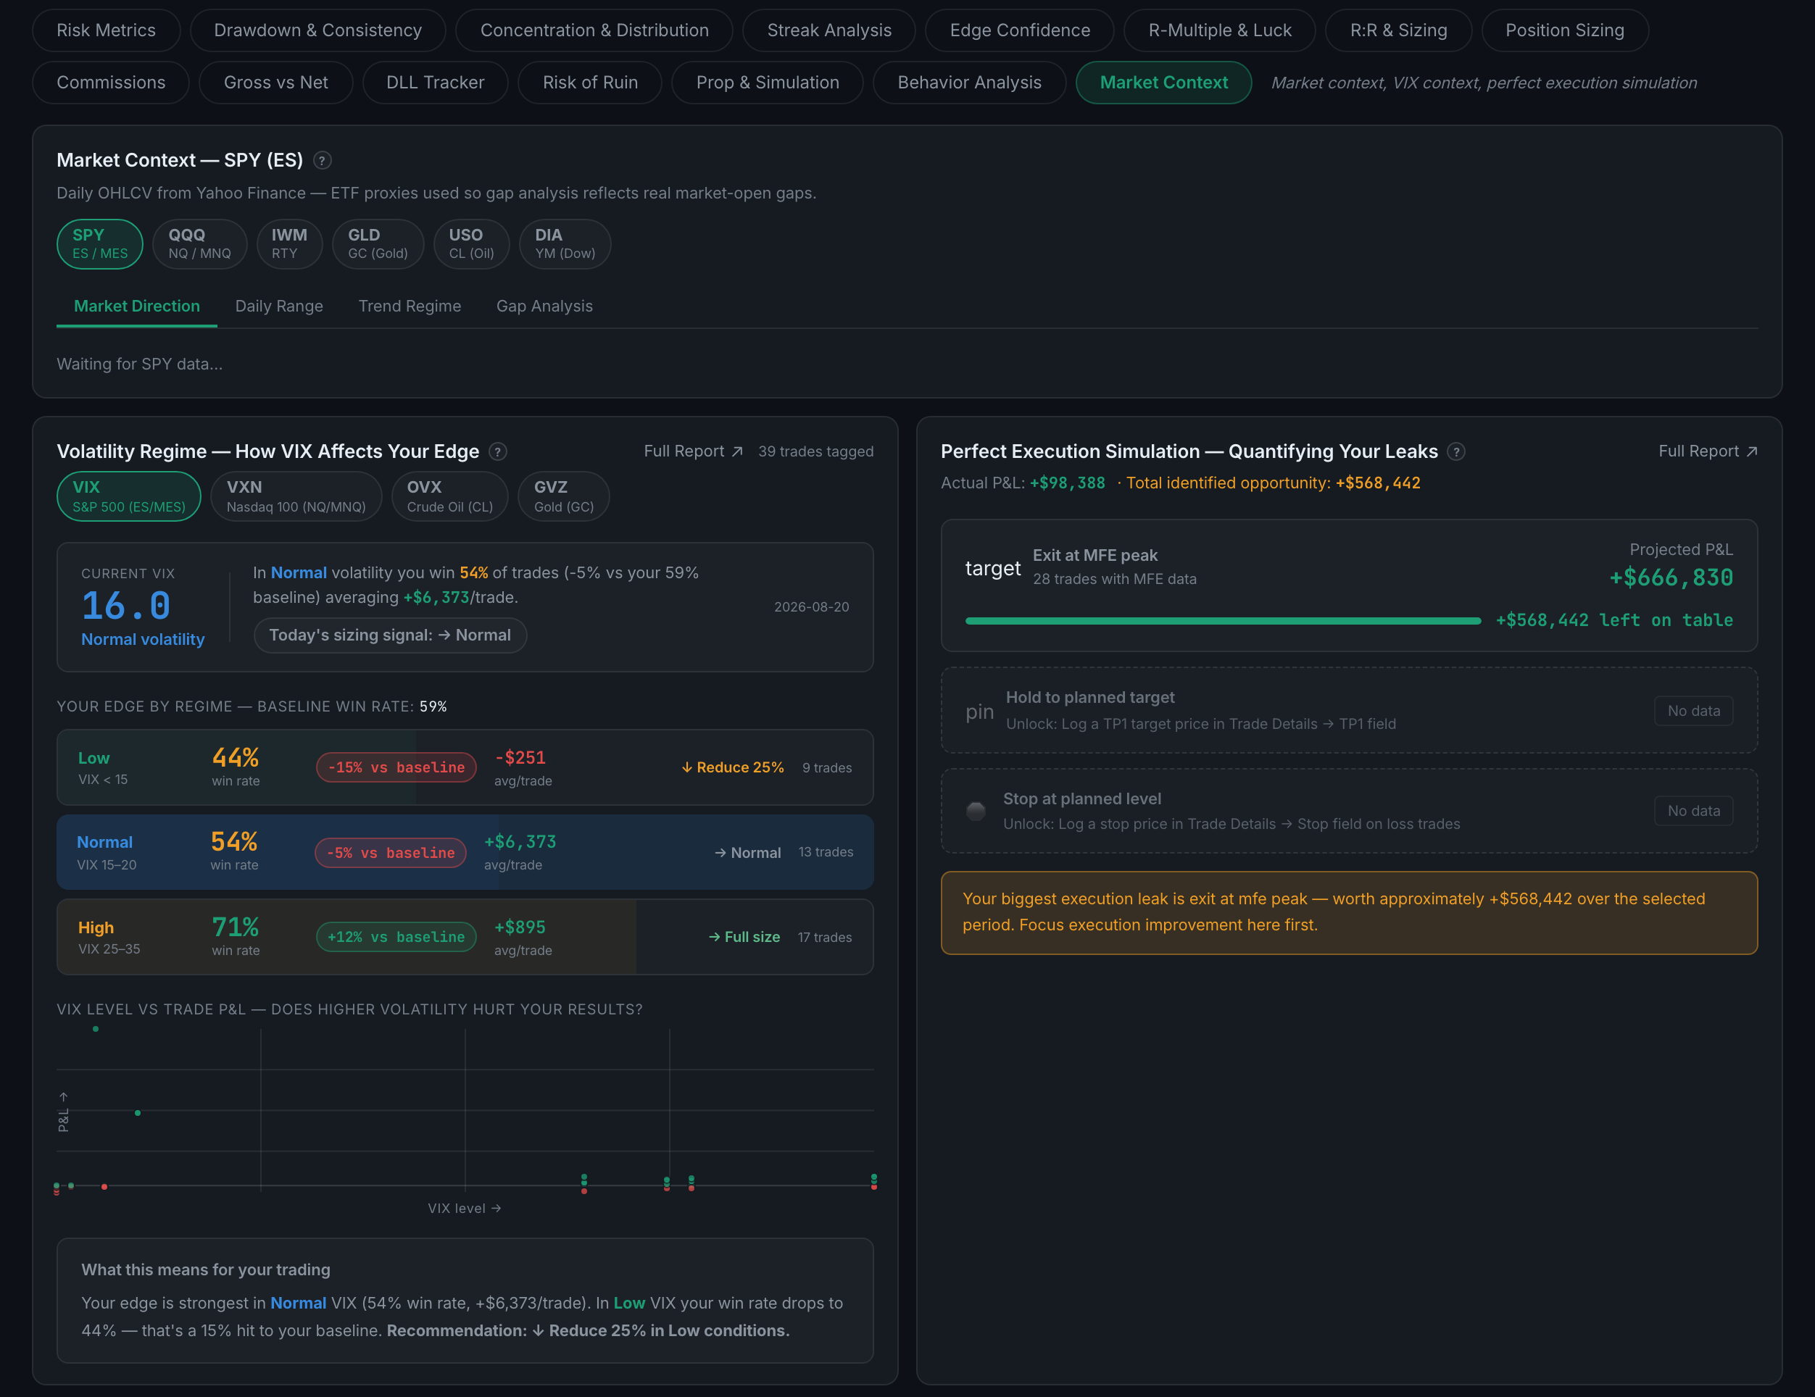Click the MFE peak green progress bar
Screen dimensions: 1815x1397
(1224, 620)
